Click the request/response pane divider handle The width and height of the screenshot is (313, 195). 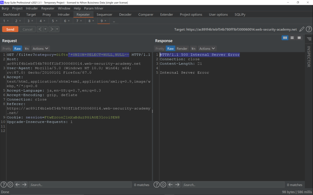[152, 111]
